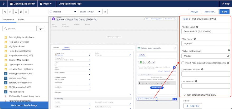The image size is (232, 109).
Task: Click the CSS Selector input field
Action: pos(206,86)
